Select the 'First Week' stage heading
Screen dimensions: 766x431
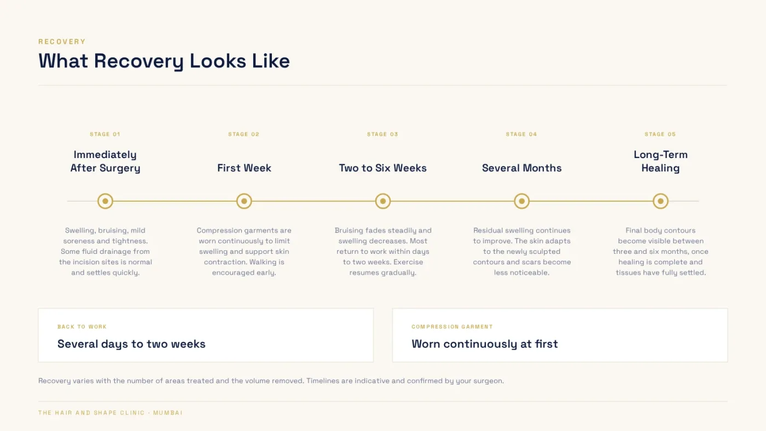[x=244, y=168]
